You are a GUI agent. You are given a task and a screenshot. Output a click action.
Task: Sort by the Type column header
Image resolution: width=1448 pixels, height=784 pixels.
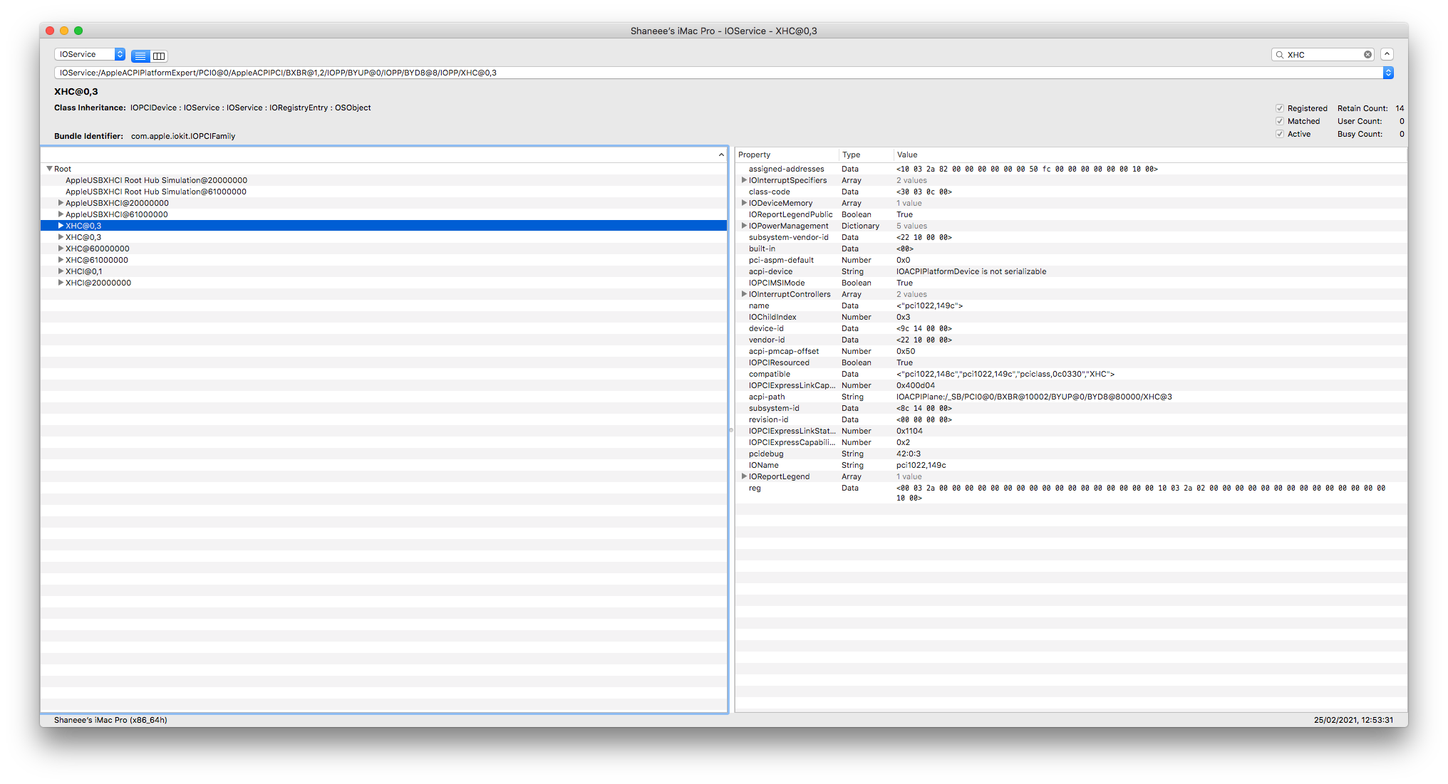click(x=851, y=155)
